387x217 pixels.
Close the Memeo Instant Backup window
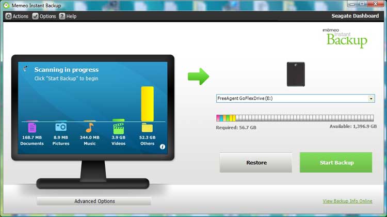coord(376,4)
